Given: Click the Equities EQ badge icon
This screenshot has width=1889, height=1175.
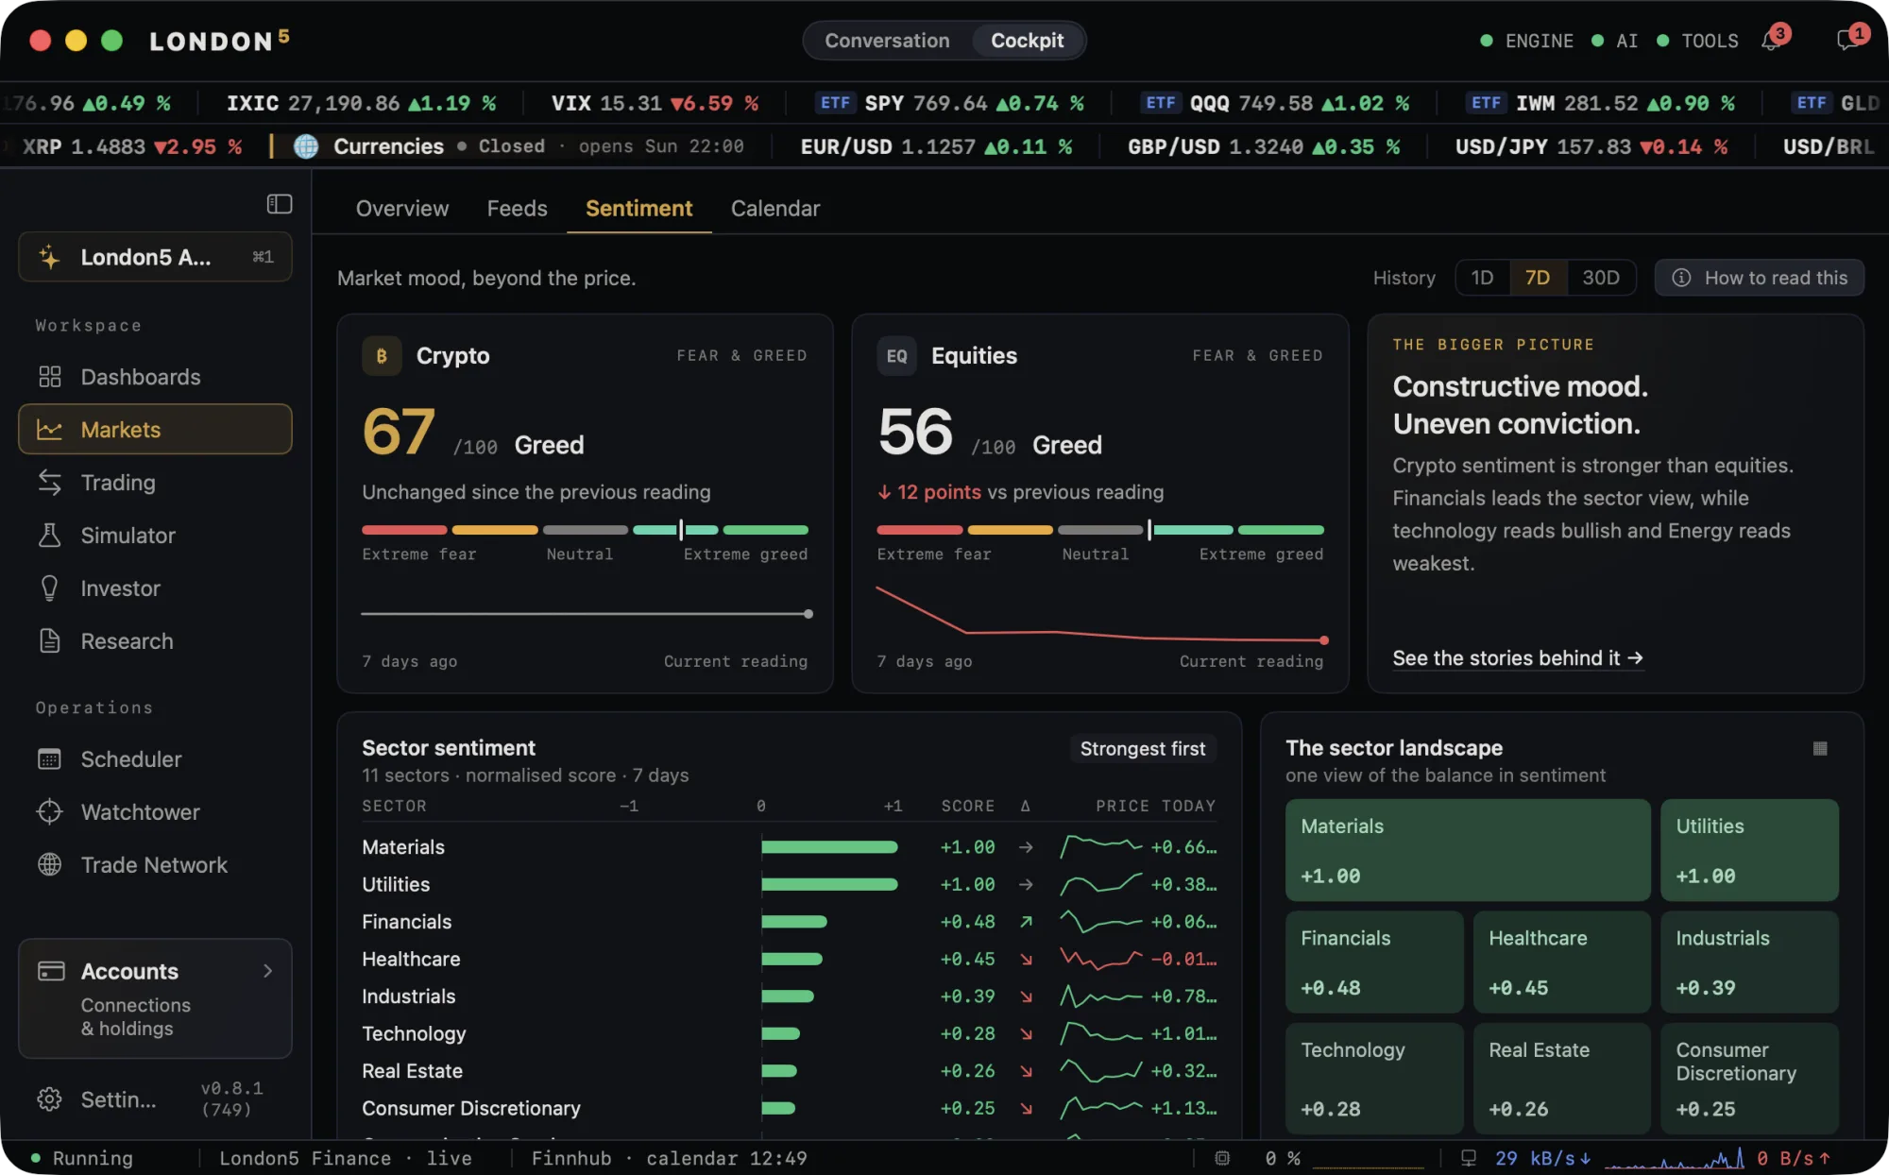Looking at the screenshot, I should [x=896, y=356].
